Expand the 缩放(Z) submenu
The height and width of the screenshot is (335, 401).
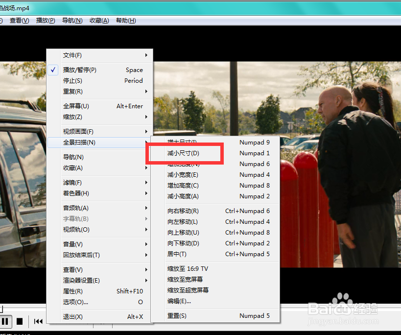tap(100, 117)
